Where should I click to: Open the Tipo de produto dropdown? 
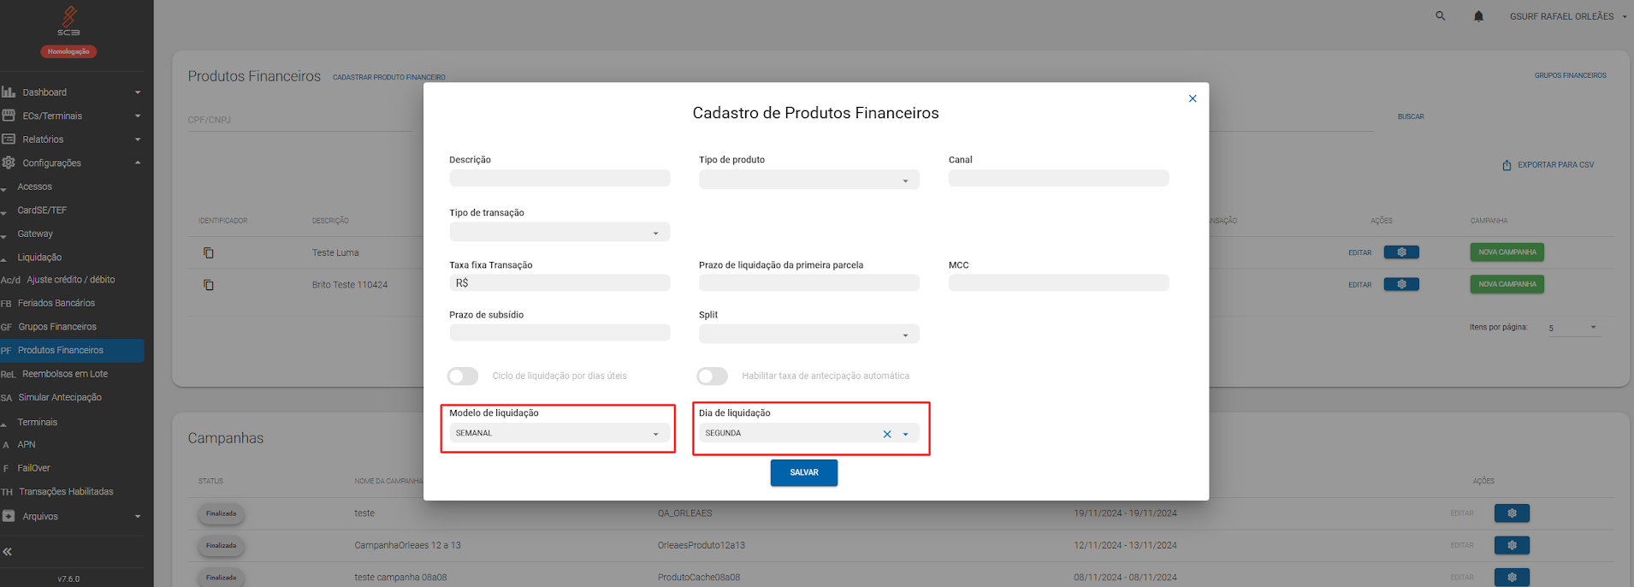pyautogui.click(x=808, y=180)
